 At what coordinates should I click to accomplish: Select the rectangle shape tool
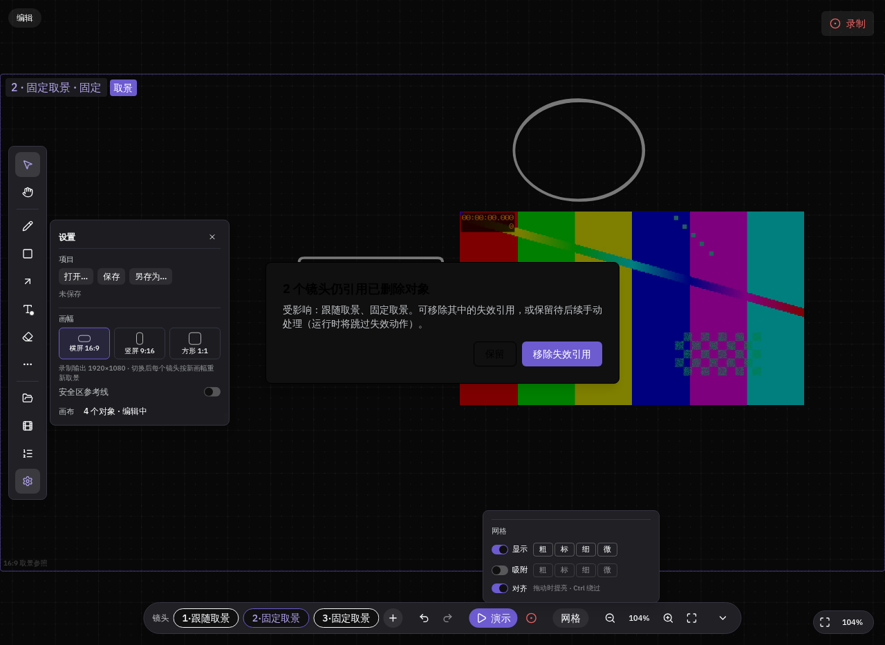coord(28,254)
